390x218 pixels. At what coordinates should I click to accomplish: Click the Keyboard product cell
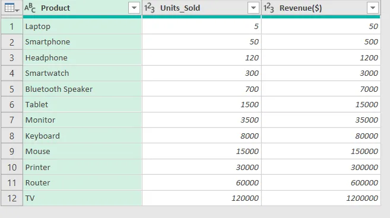[83, 136]
